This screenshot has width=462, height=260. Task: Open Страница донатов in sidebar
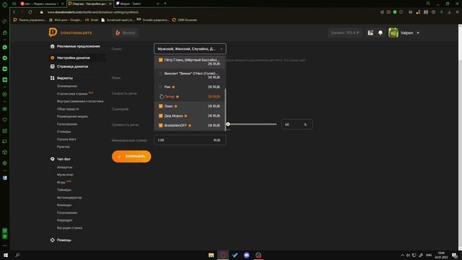coord(72,66)
